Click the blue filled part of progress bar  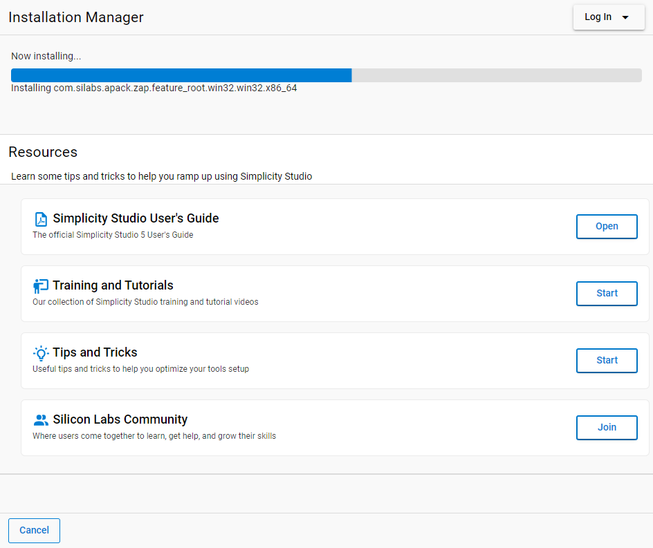[181, 75]
